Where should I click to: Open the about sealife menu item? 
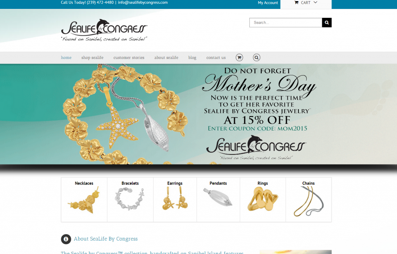tap(166, 58)
